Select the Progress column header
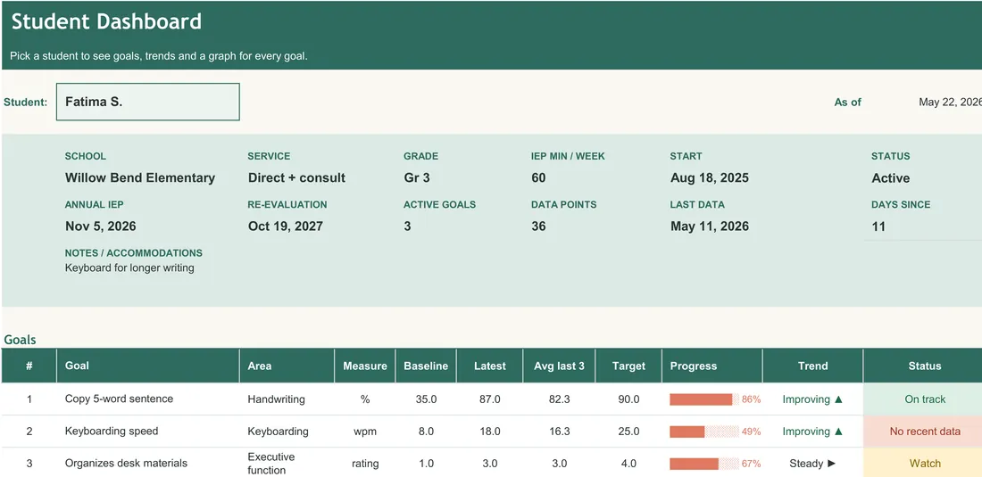Image resolution: width=982 pixels, height=477 pixels. coord(712,366)
